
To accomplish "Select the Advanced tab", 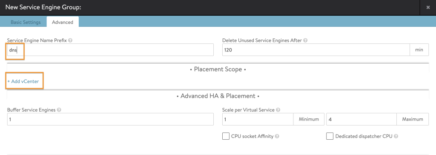I will coord(63,22).
